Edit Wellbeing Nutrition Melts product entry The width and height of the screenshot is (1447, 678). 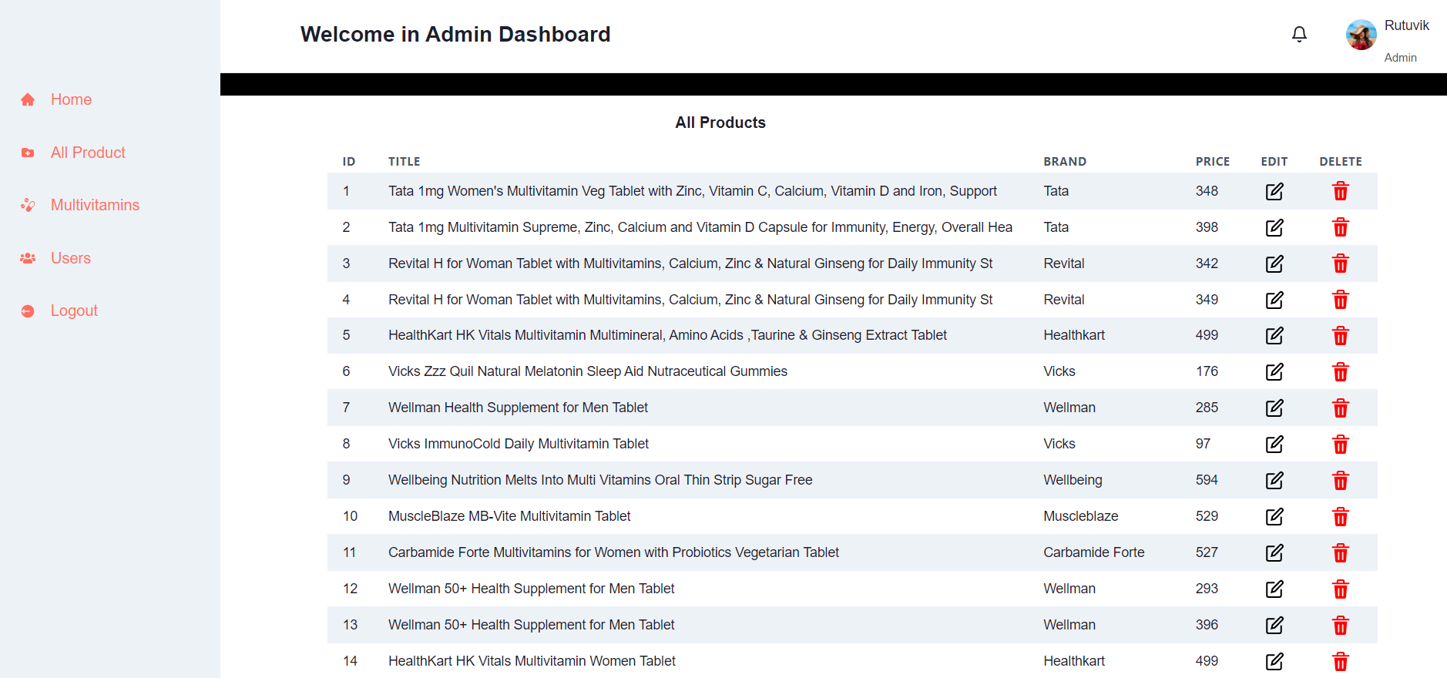coord(1274,480)
